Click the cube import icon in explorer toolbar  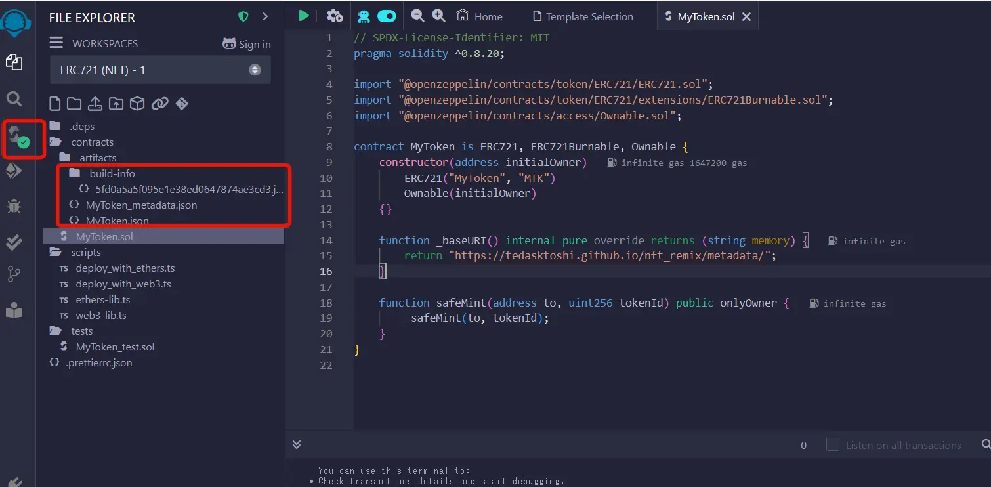[137, 104]
